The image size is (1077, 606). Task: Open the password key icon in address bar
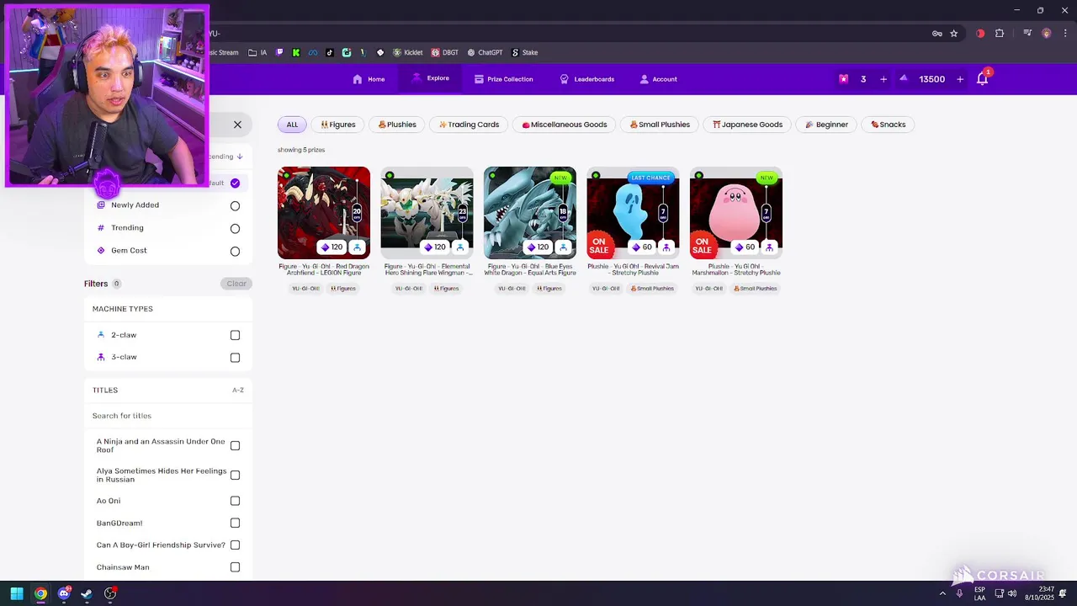point(936,34)
